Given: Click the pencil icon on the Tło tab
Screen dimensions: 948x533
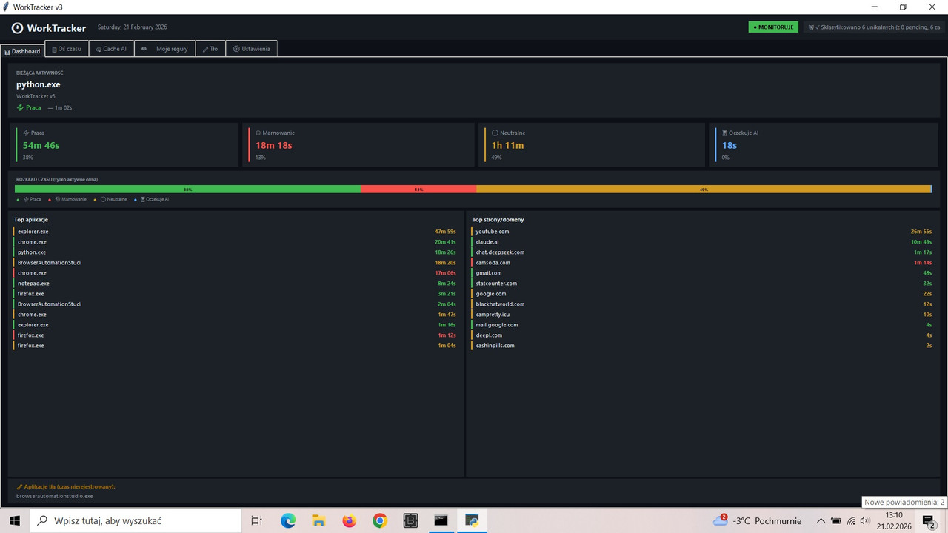Looking at the screenshot, I should [204, 48].
